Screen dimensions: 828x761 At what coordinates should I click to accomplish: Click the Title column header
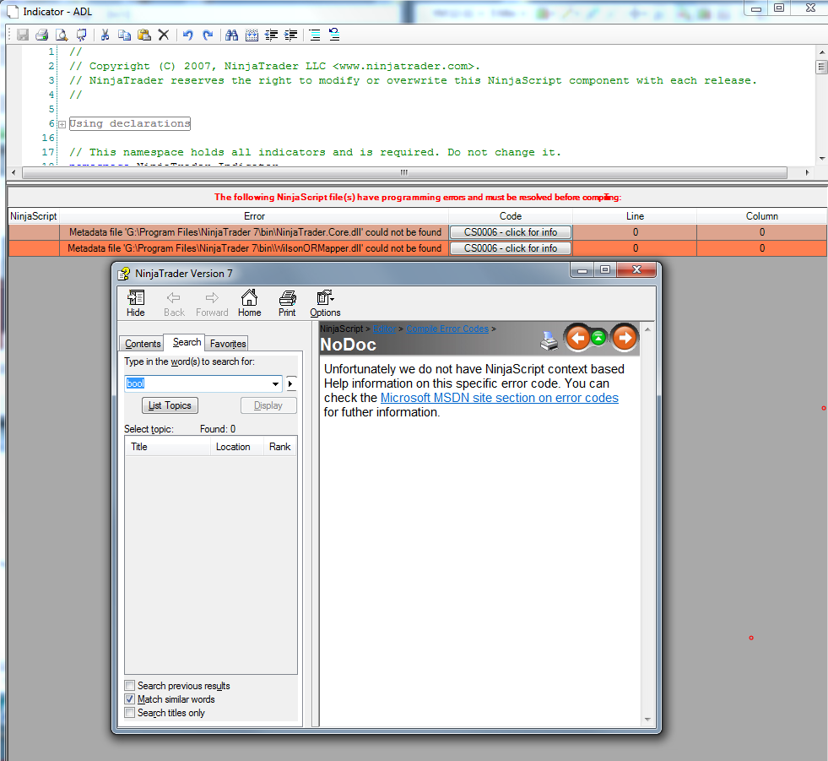click(x=168, y=447)
